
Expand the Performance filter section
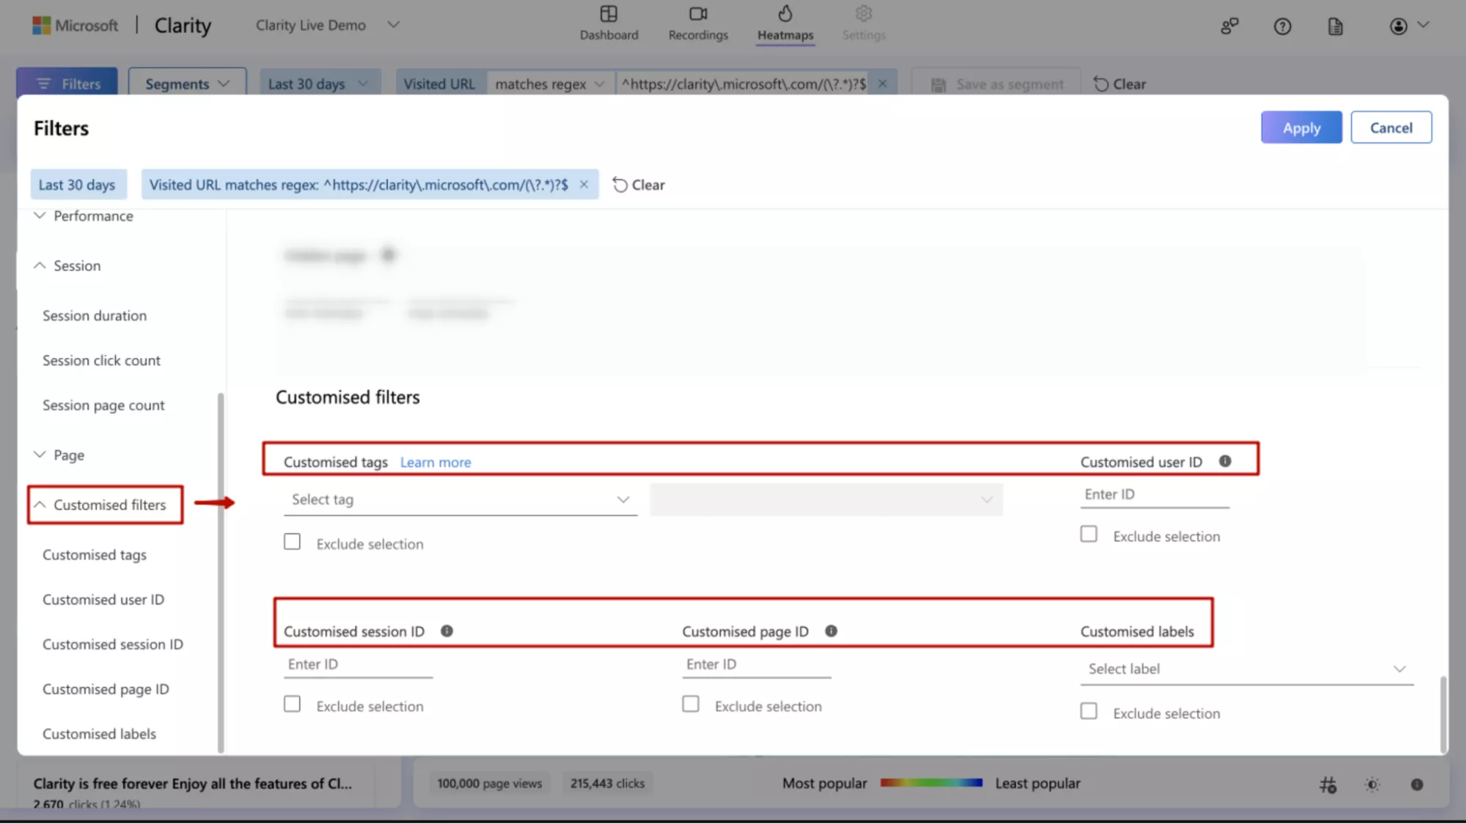coord(92,216)
